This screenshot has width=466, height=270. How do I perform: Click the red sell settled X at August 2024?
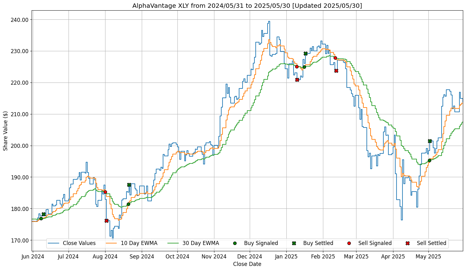click(x=106, y=221)
